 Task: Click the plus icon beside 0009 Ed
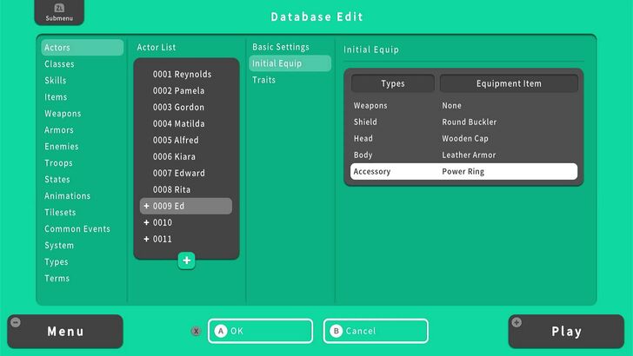click(x=147, y=206)
